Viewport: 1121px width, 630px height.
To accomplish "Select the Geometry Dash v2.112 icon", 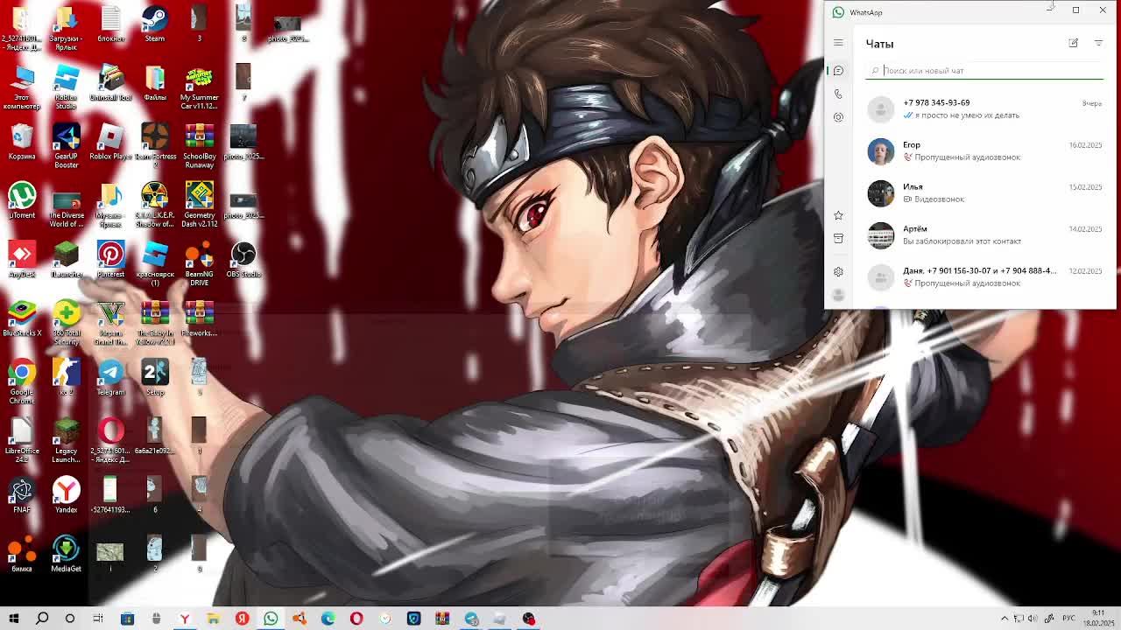I will [199, 205].
